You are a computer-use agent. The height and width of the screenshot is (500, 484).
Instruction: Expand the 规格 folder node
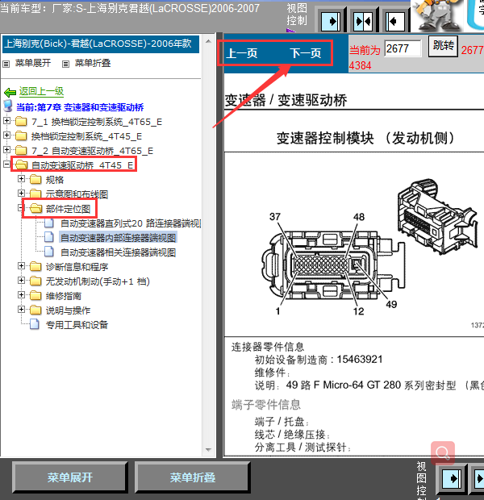(x=21, y=178)
